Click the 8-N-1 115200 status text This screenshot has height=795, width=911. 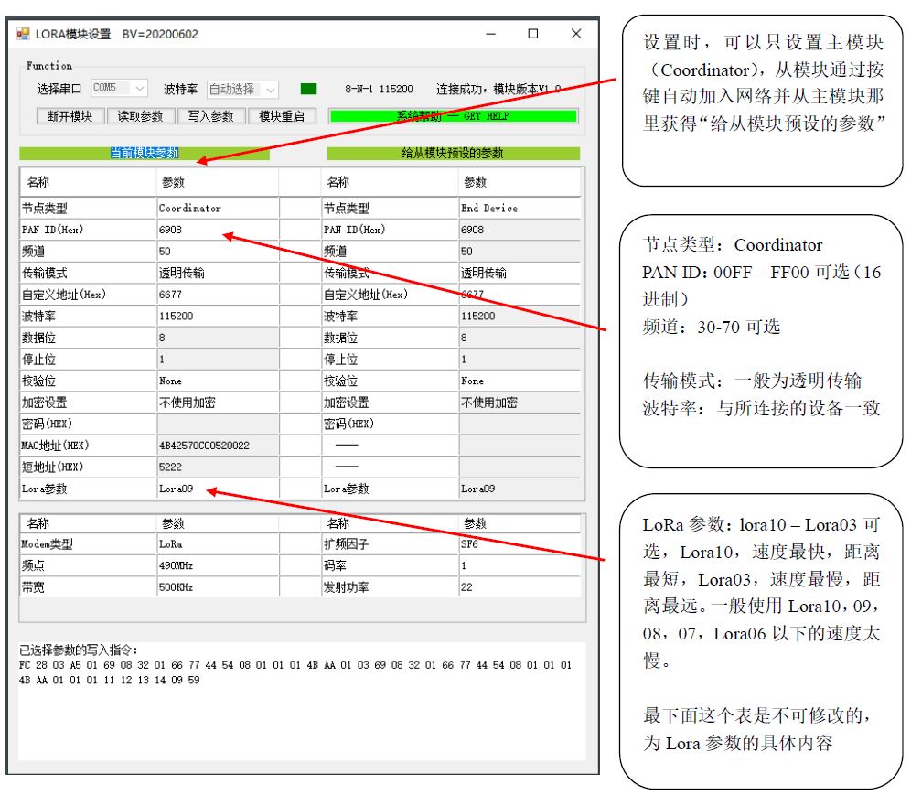(379, 89)
